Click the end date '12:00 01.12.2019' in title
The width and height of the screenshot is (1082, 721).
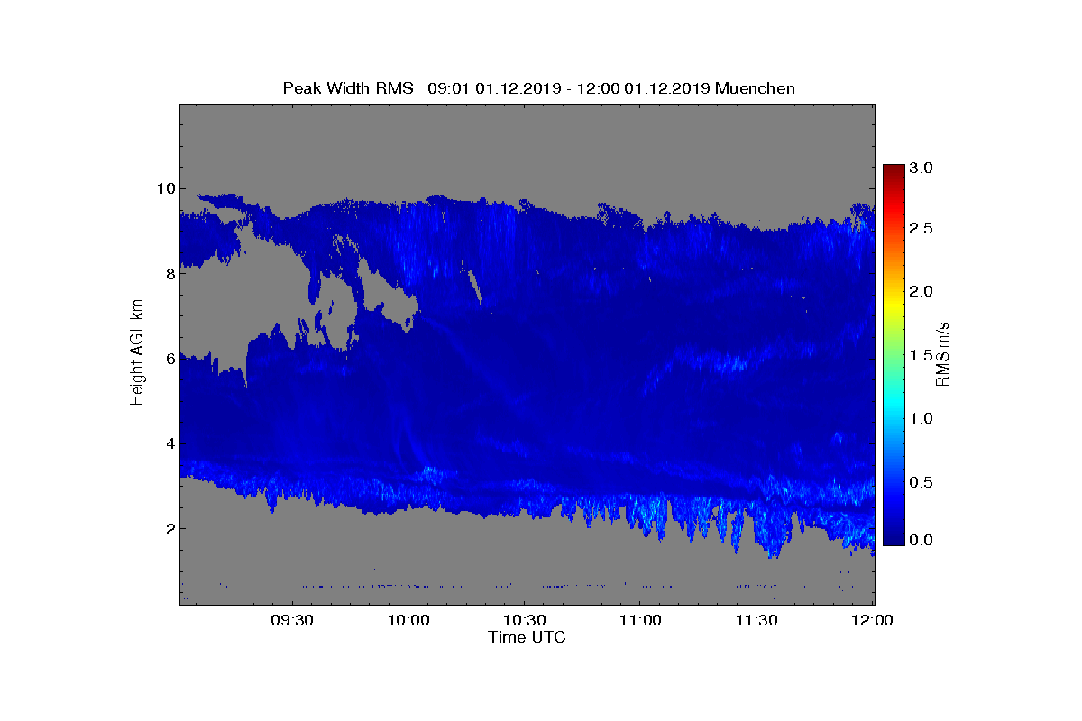[x=645, y=88]
